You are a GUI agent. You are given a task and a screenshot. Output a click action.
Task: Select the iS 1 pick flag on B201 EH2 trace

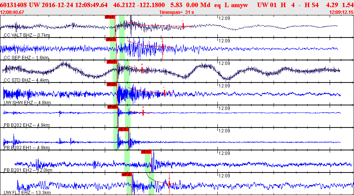[146, 152]
